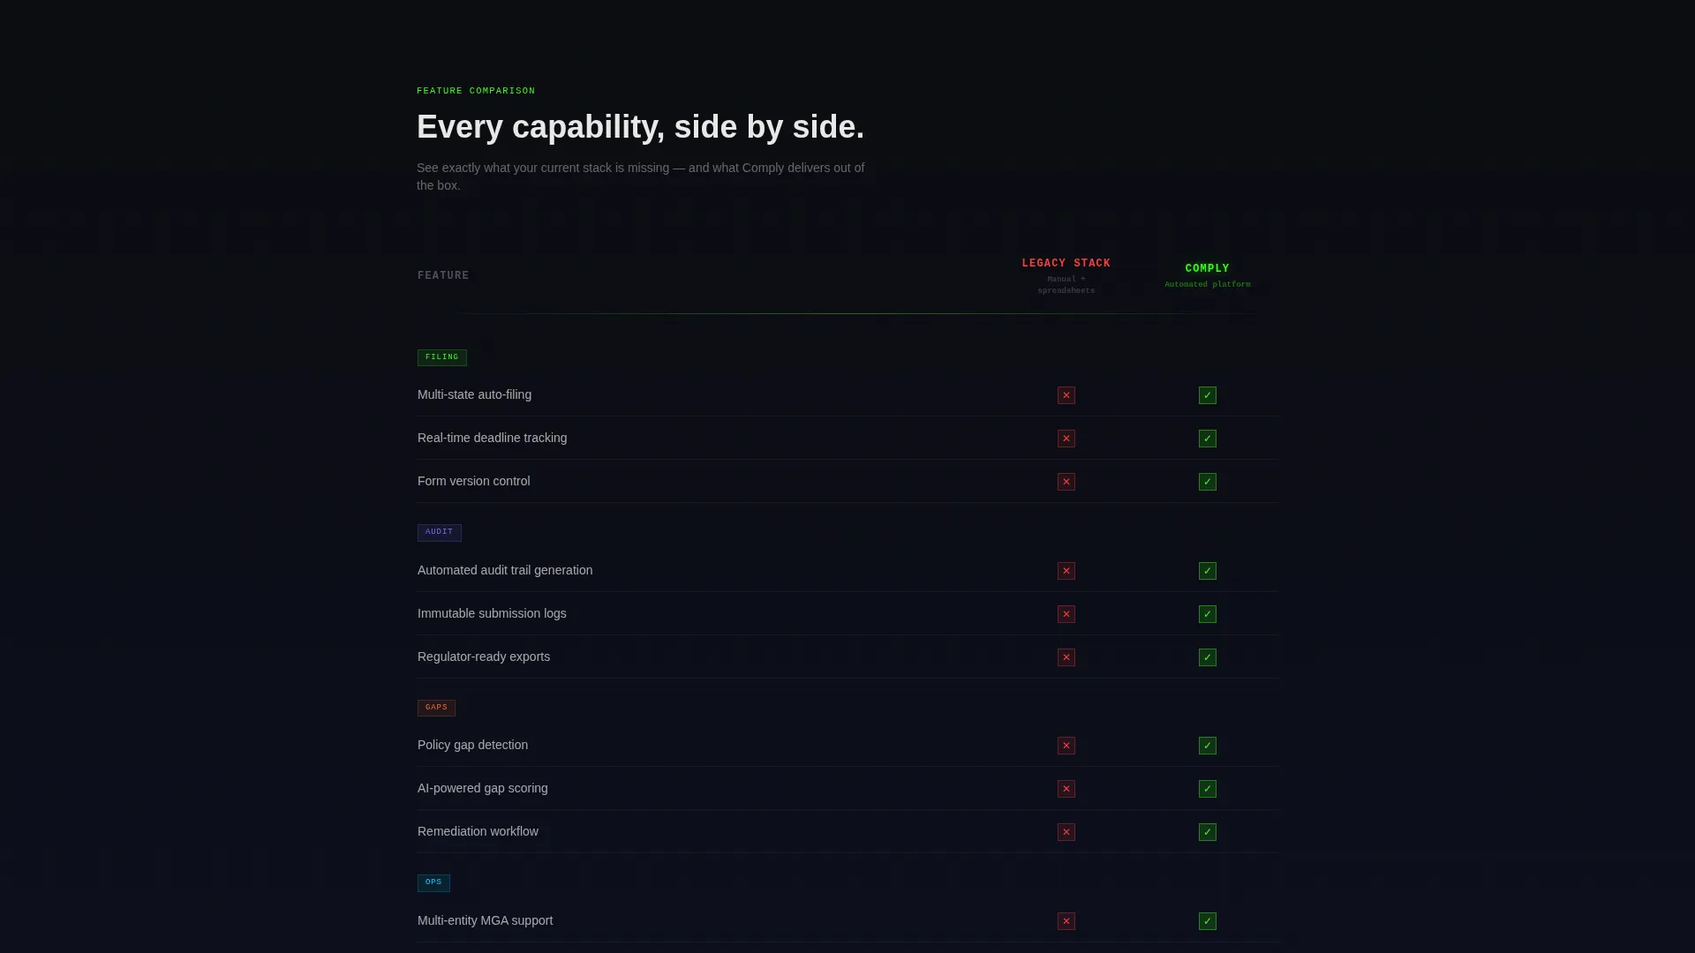Click the 'Immutable submission logs' label
Image resolution: width=1695 pixels, height=953 pixels.
click(x=492, y=613)
